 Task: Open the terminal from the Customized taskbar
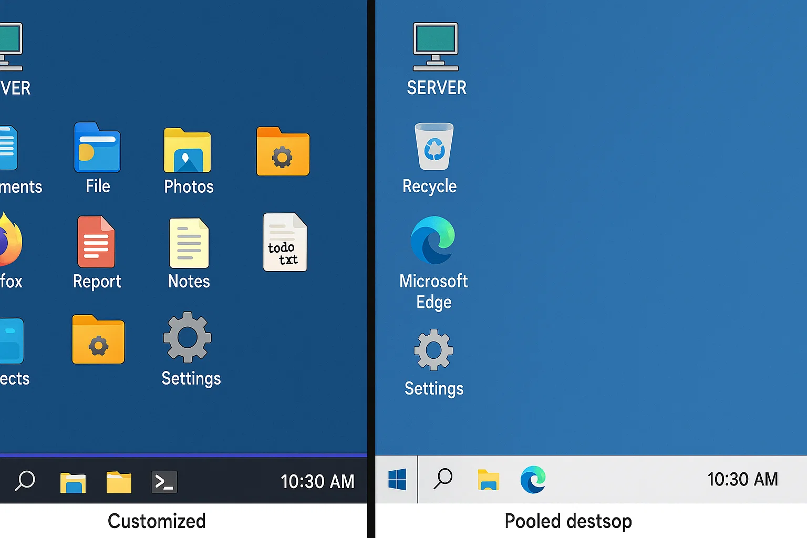tap(164, 481)
